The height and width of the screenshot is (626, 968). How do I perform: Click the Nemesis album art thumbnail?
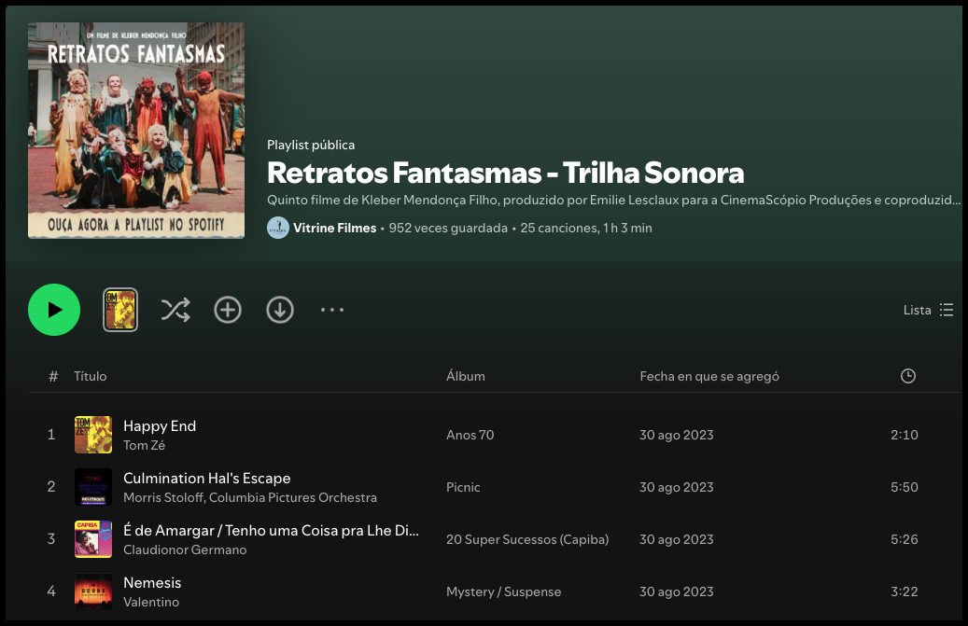click(x=93, y=591)
